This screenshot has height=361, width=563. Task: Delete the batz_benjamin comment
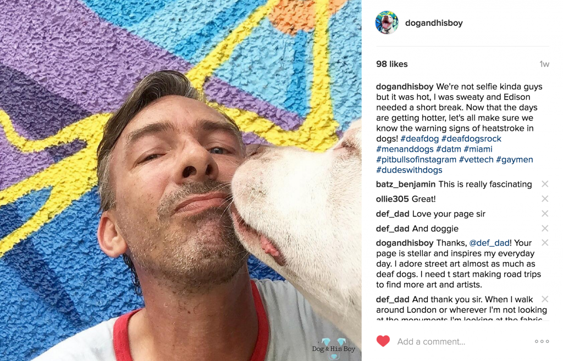[x=545, y=184]
